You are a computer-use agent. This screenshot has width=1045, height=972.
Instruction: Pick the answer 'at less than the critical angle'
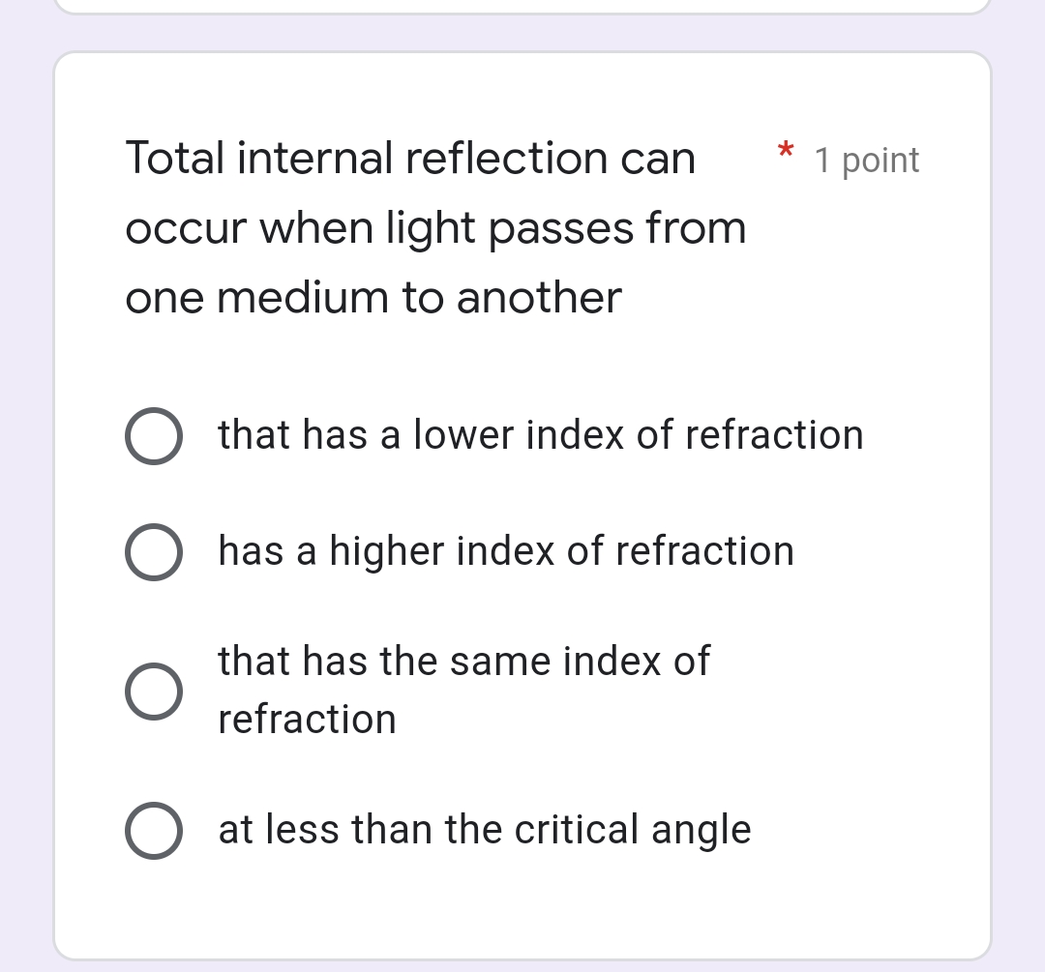tap(484, 829)
